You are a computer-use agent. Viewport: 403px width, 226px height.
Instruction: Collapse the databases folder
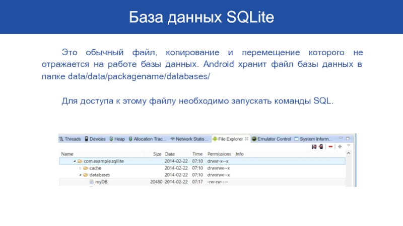[80, 175]
